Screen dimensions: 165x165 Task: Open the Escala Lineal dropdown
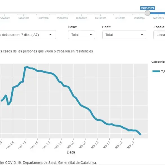pos(159,35)
